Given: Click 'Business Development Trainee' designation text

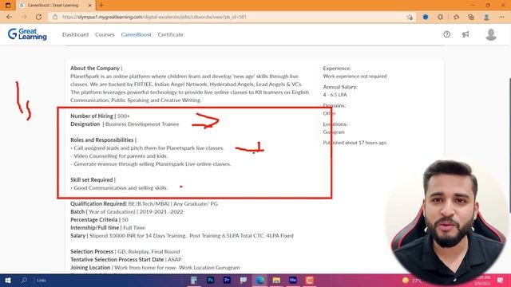Looking at the screenshot, I should [142, 124].
